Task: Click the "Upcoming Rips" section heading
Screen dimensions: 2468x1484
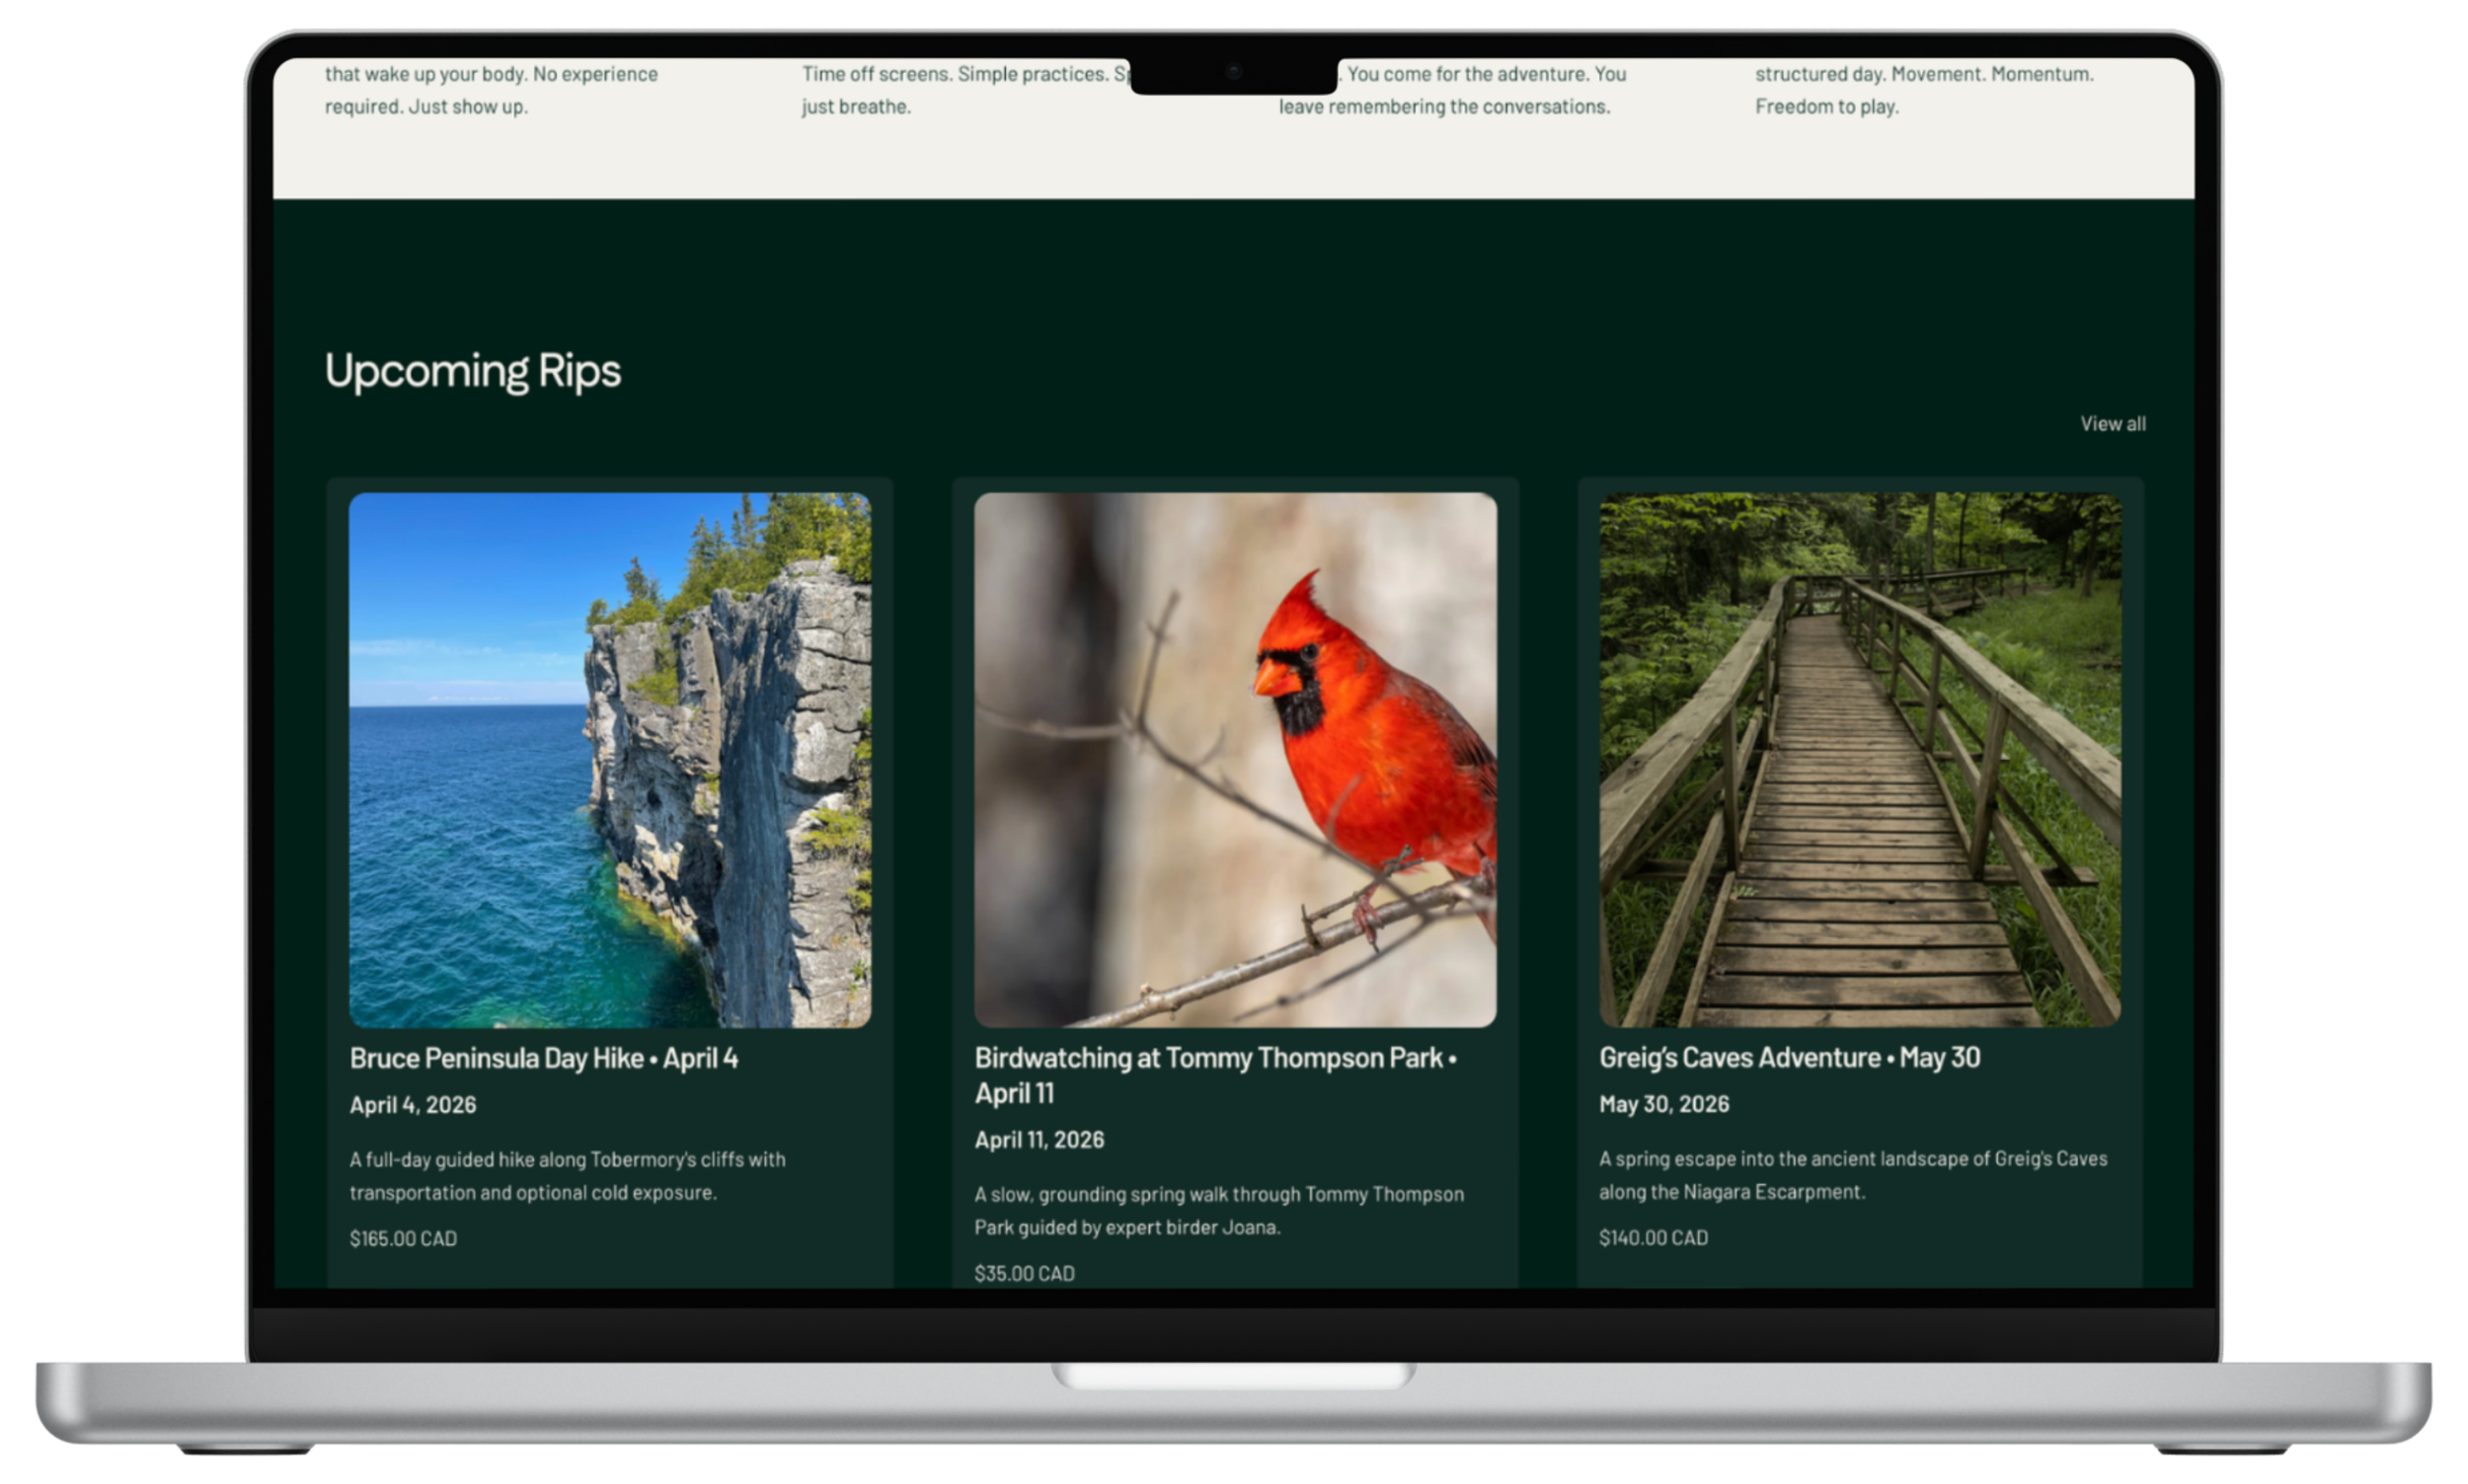Action: 472,371
